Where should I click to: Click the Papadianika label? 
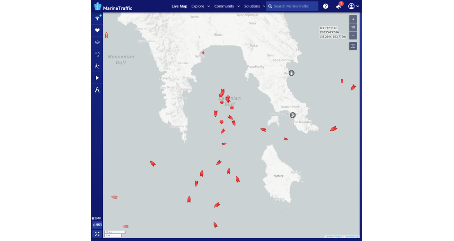[x=256, y=67]
